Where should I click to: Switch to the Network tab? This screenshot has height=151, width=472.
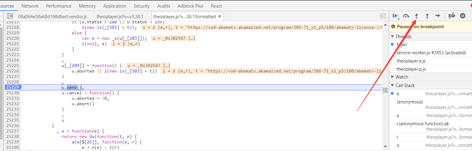click(x=30, y=6)
